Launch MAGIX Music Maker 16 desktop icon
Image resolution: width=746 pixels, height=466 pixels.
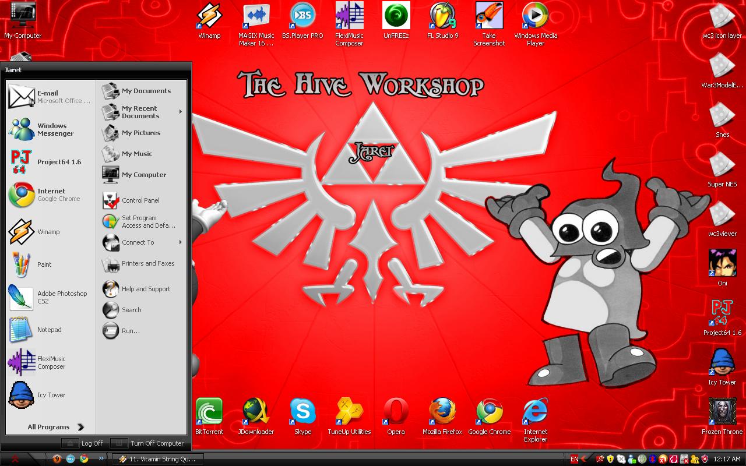pos(256,24)
